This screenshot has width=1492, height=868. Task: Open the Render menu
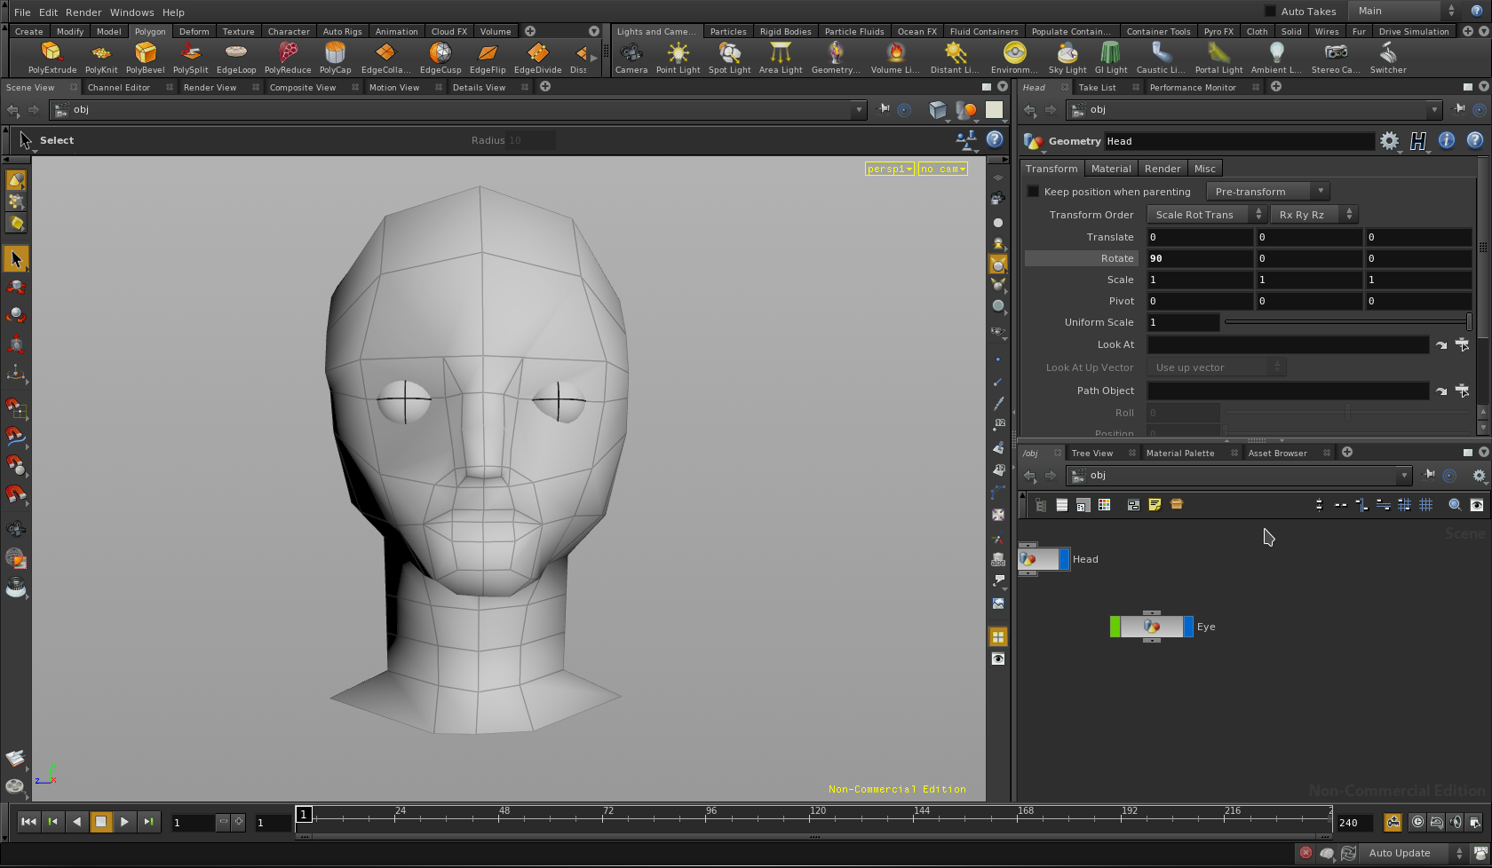coord(83,12)
